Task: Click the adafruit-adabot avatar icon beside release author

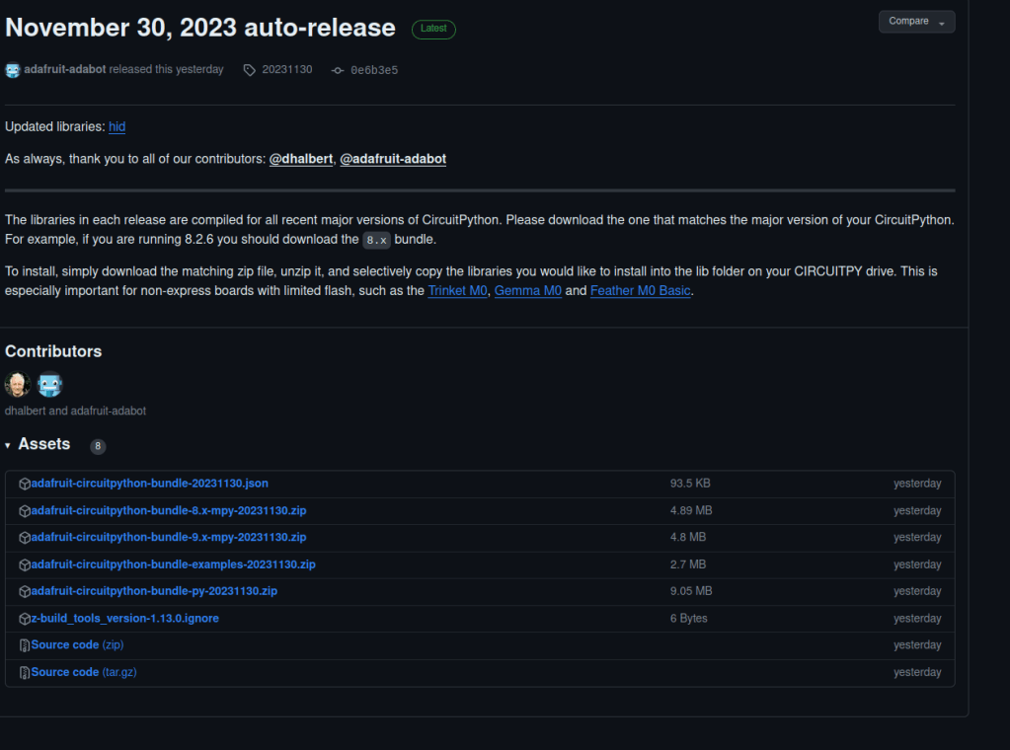Action: (13, 70)
